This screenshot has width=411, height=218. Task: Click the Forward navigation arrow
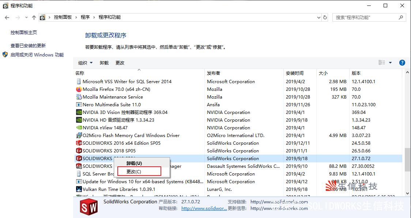pyautogui.click(x=18, y=18)
